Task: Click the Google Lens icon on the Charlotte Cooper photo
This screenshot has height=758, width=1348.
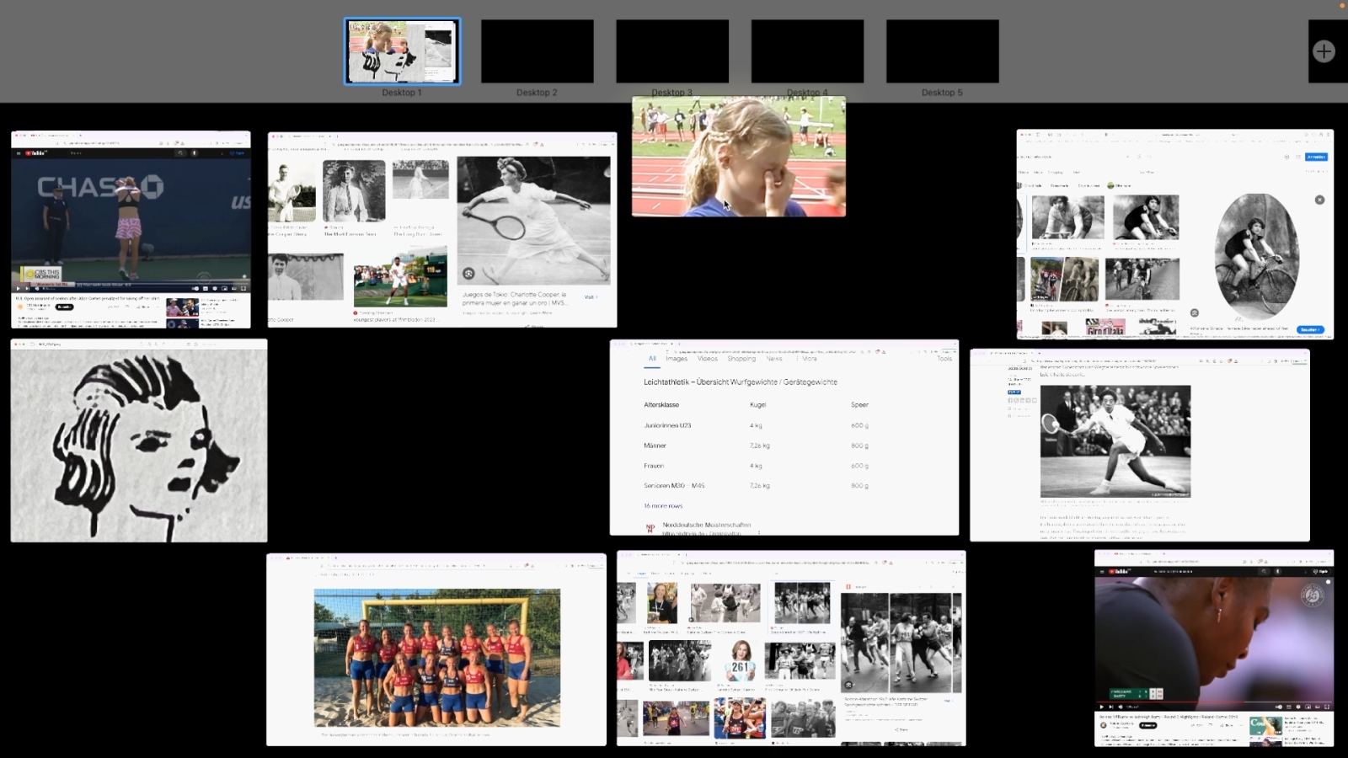Action: tap(468, 273)
